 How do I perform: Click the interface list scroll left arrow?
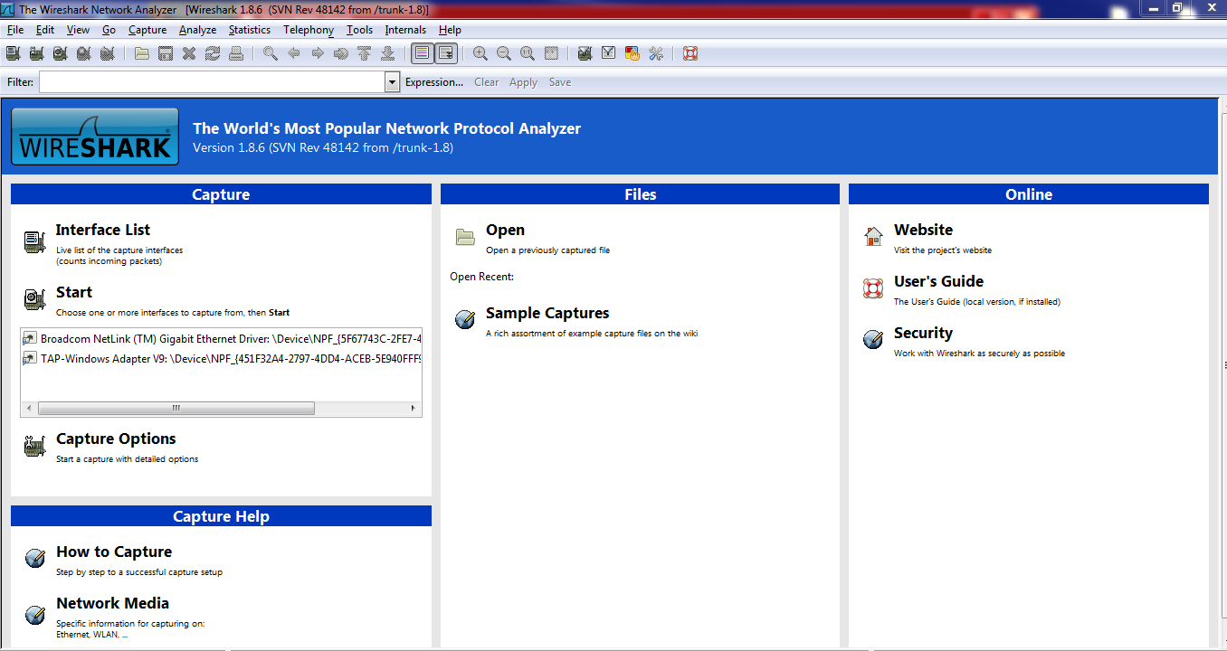click(29, 408)
